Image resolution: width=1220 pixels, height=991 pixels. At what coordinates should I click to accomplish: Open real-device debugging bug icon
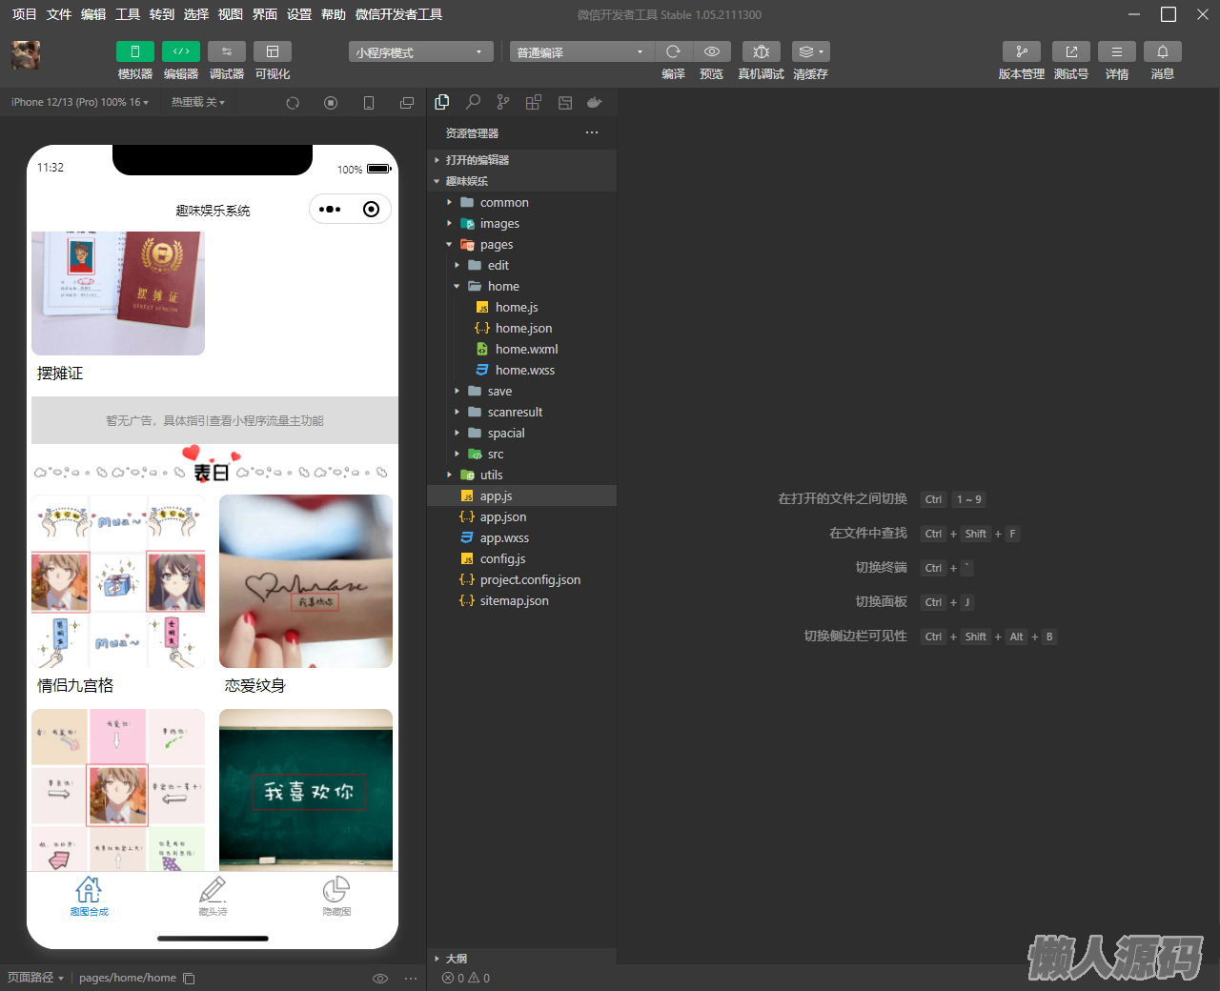761,51
